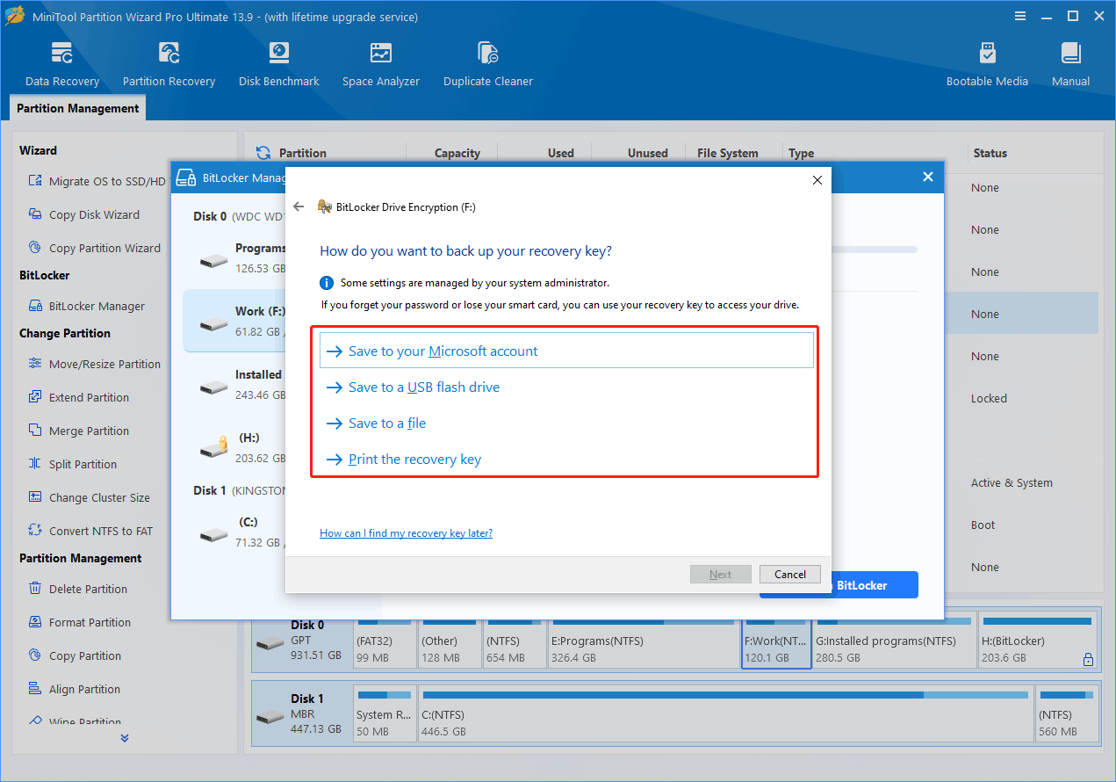
Task: Choose Split Partition in sidebar
Action: pos(73,464)
